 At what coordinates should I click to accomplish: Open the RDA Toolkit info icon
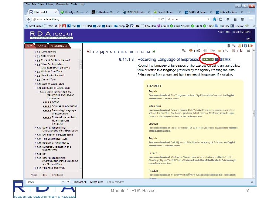coord(245,46)
